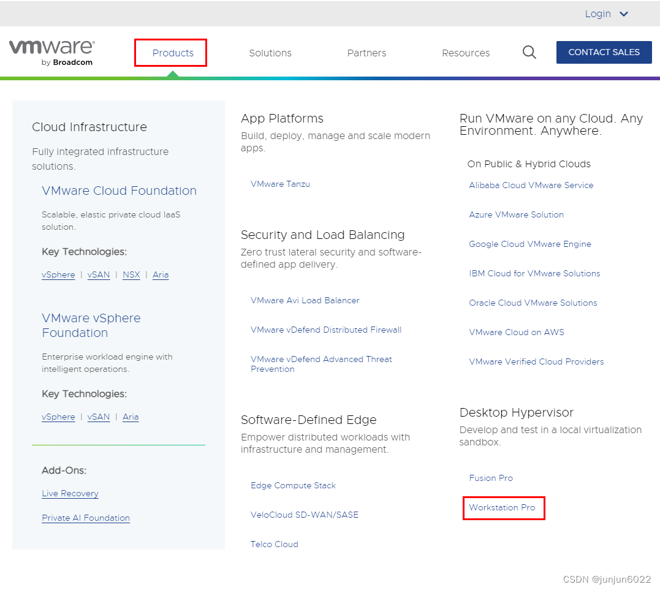
Task: Open the Solutions menu
Action: [270, 53]
